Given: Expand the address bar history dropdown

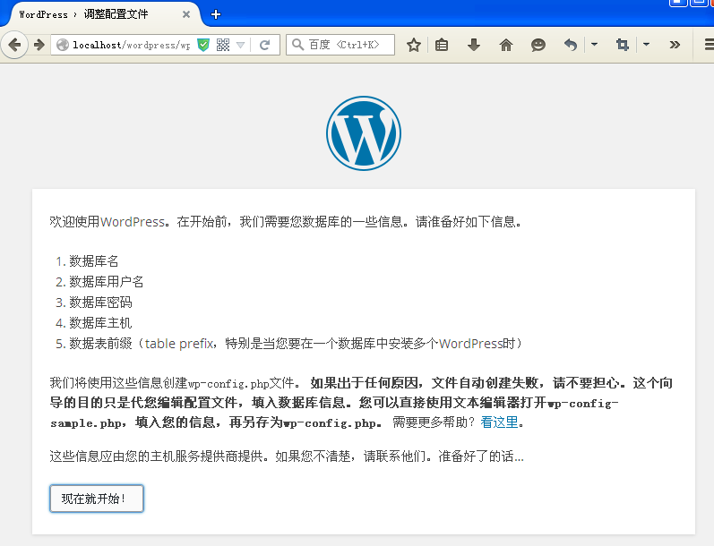Looking at the screenshot, I should [x=241, y=45].
